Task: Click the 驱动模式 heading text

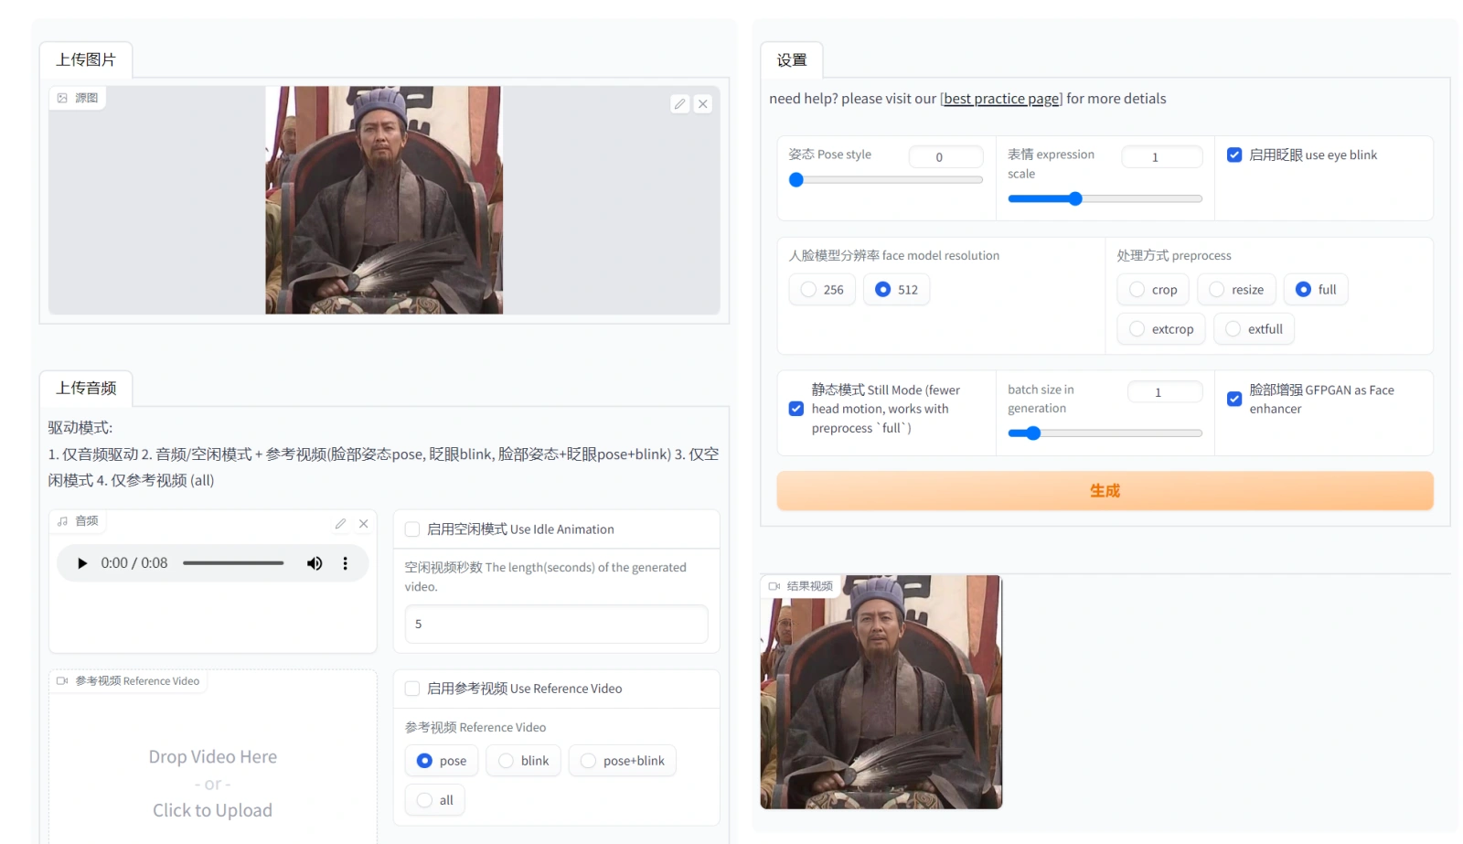Action: [80, 428]
